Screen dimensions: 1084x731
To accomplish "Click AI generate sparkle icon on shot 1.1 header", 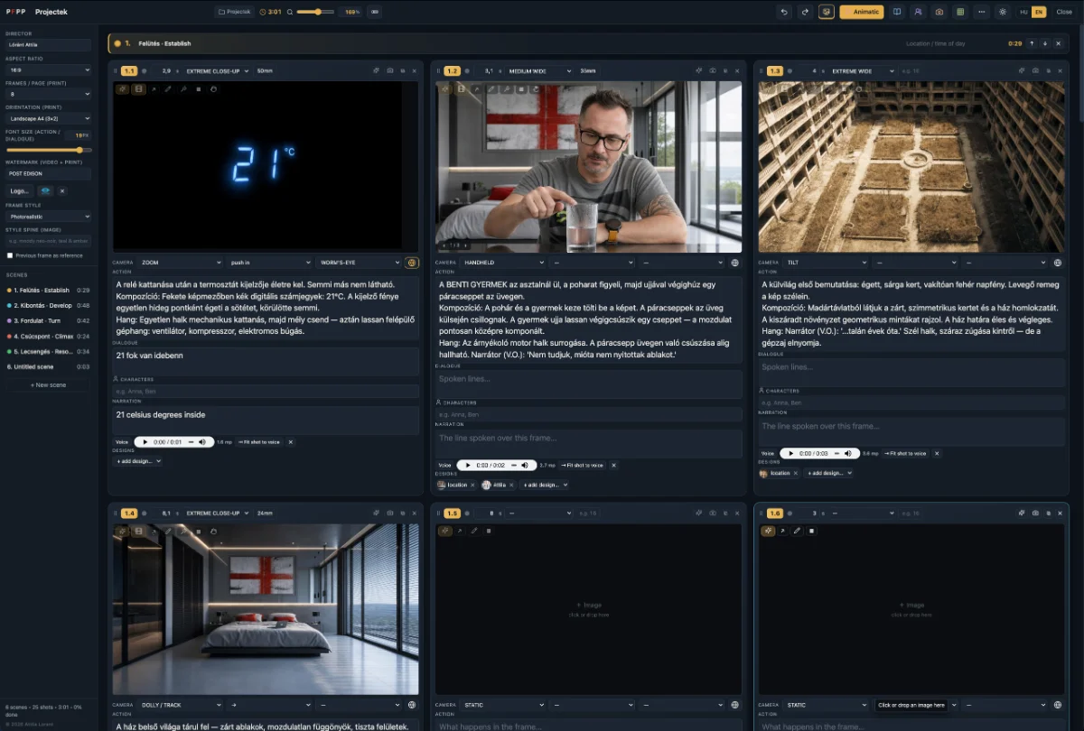I will point(376,70).
